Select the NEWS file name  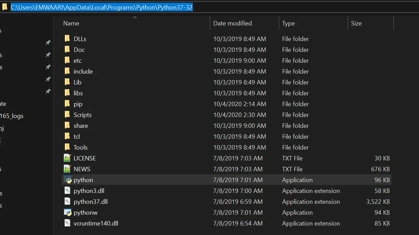82,169
